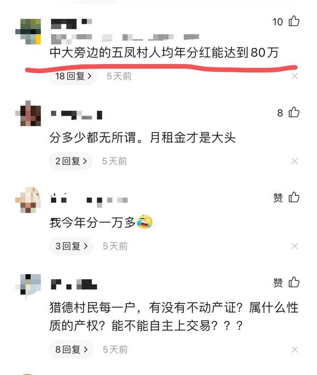Viewport: 317px width, 375px height.
Task: Like the 五凤村 comment with 10 likes
Action: pos(294,21)
